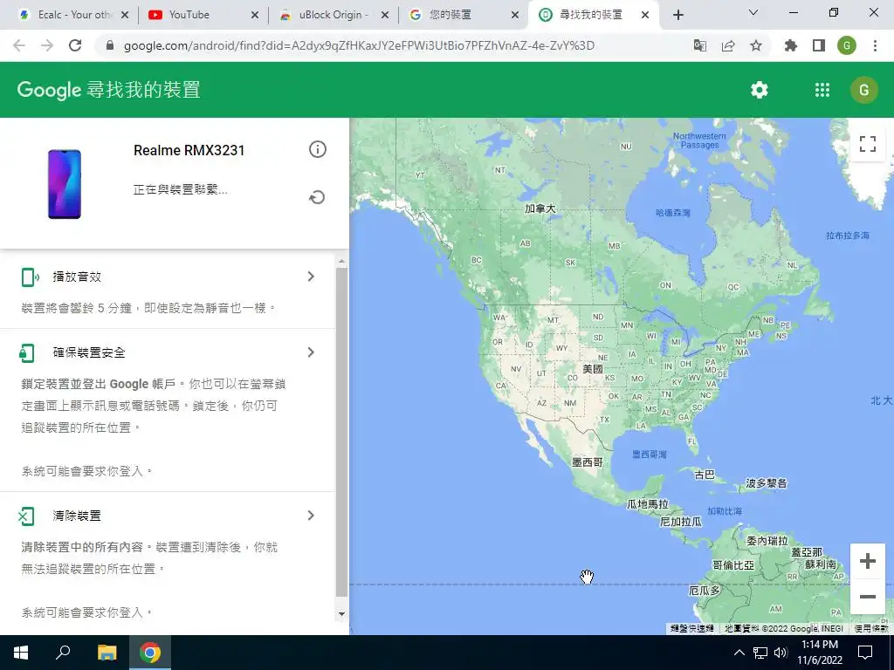
Task: Toggle fullscreen map view
Action: click(x=868, y=144)
